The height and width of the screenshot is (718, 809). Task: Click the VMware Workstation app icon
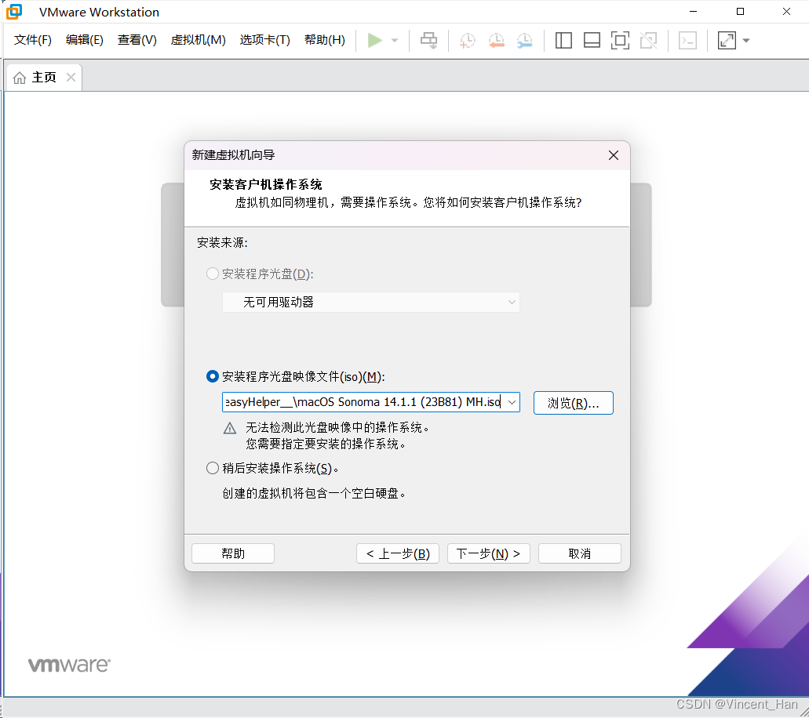[x=14, y=11]
